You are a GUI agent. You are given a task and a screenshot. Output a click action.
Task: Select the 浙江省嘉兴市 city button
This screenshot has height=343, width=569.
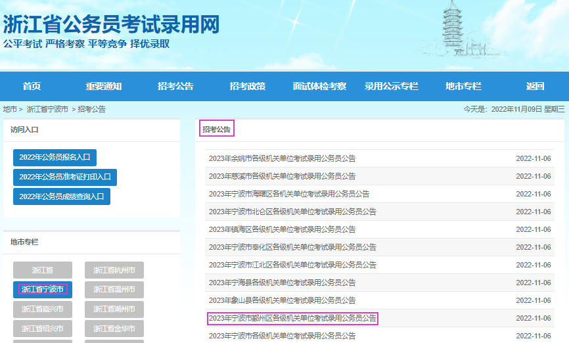pyautogui.click(x=43, y=309)
